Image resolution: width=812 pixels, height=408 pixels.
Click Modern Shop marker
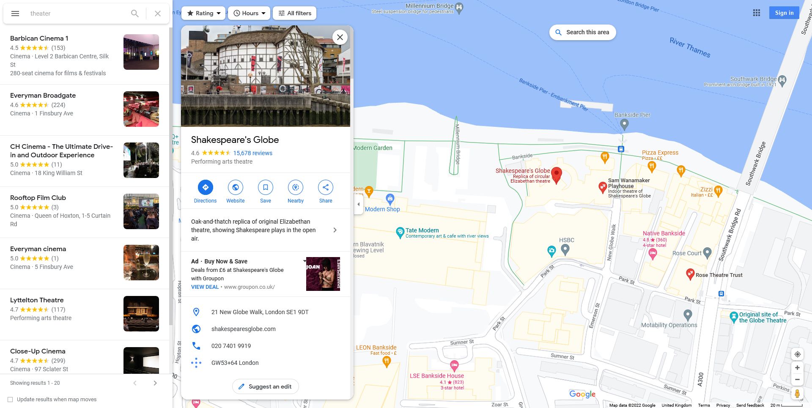coord(390,198)
